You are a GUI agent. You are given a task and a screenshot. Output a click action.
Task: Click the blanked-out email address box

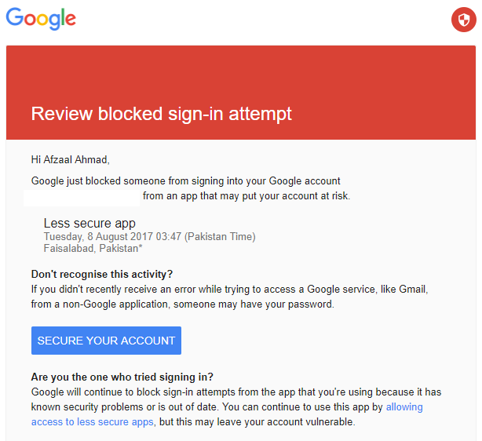coord(82,196)
